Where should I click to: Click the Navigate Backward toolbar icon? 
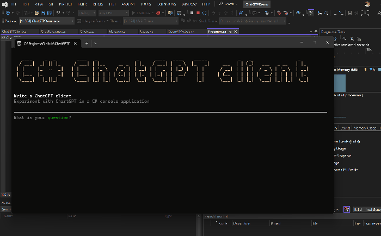[8, 13]
